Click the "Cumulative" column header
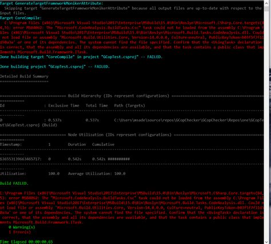 point(103,144)
